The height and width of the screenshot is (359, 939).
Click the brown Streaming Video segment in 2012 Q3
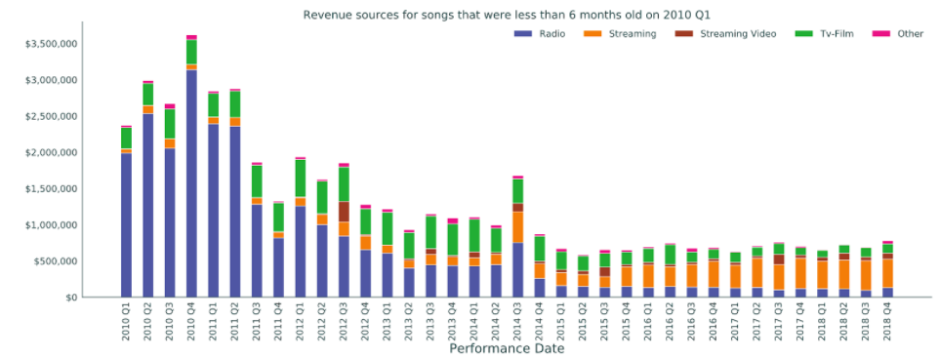[344, 212]
